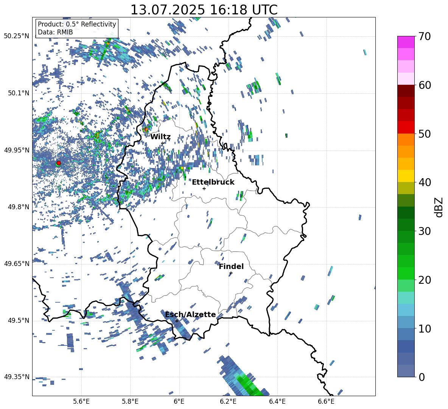Select the Ettelbruck city label
The image size is (448, 409).
click(213, 182)
